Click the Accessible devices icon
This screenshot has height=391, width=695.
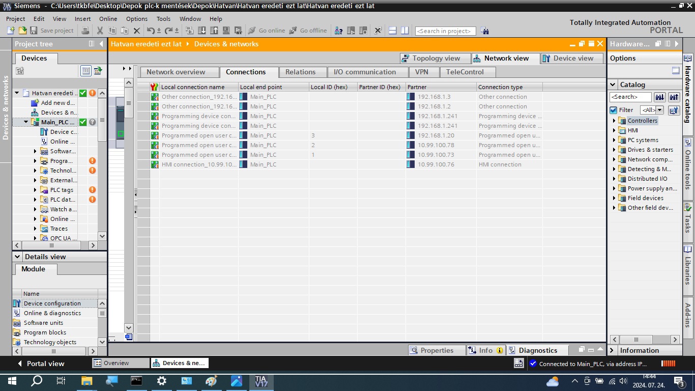tap(338, 31)
